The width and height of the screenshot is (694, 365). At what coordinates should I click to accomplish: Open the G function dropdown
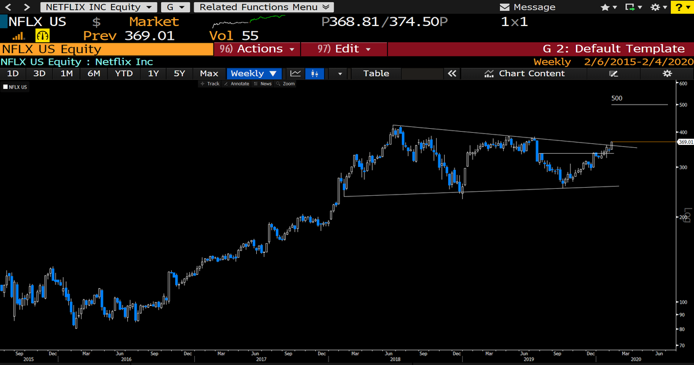tap(175, 7)
